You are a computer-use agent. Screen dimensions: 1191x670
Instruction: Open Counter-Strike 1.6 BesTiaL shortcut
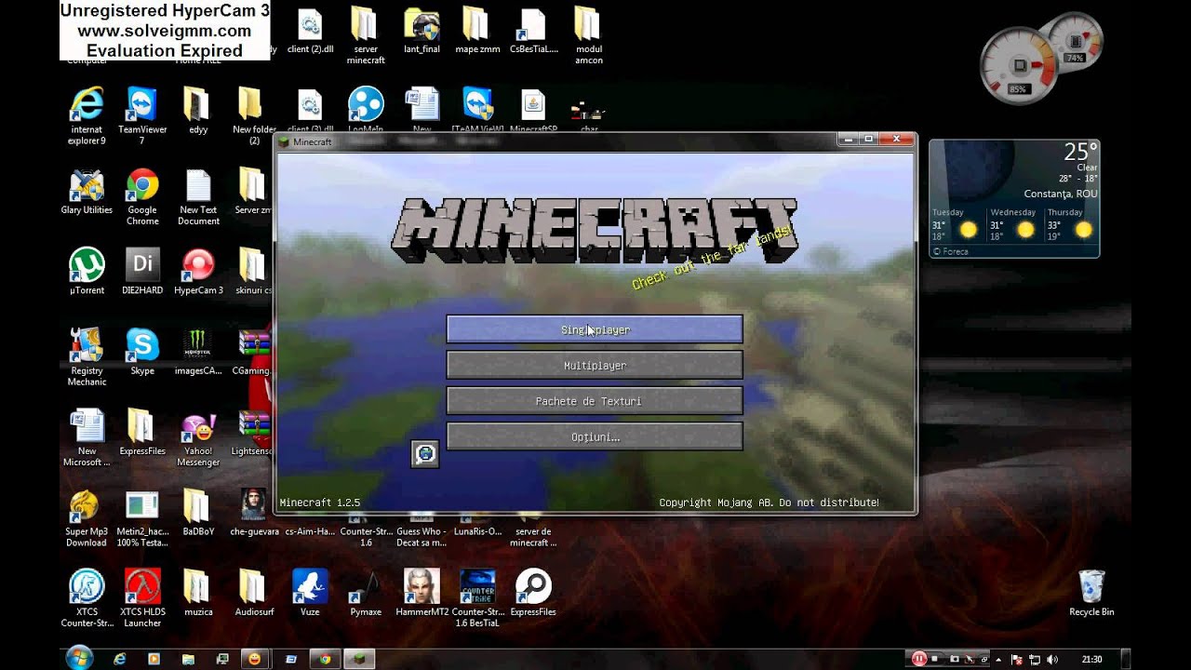[477, 597]
